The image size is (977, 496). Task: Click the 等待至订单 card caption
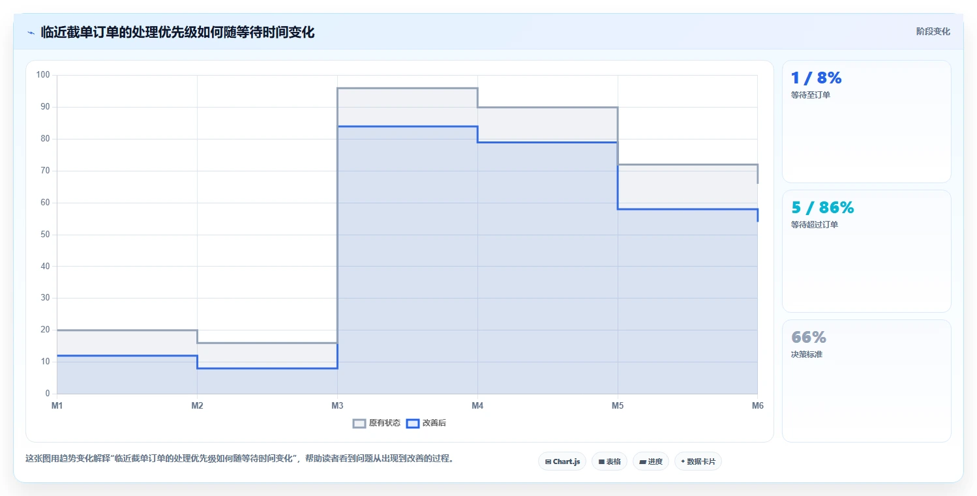[810, 95]
